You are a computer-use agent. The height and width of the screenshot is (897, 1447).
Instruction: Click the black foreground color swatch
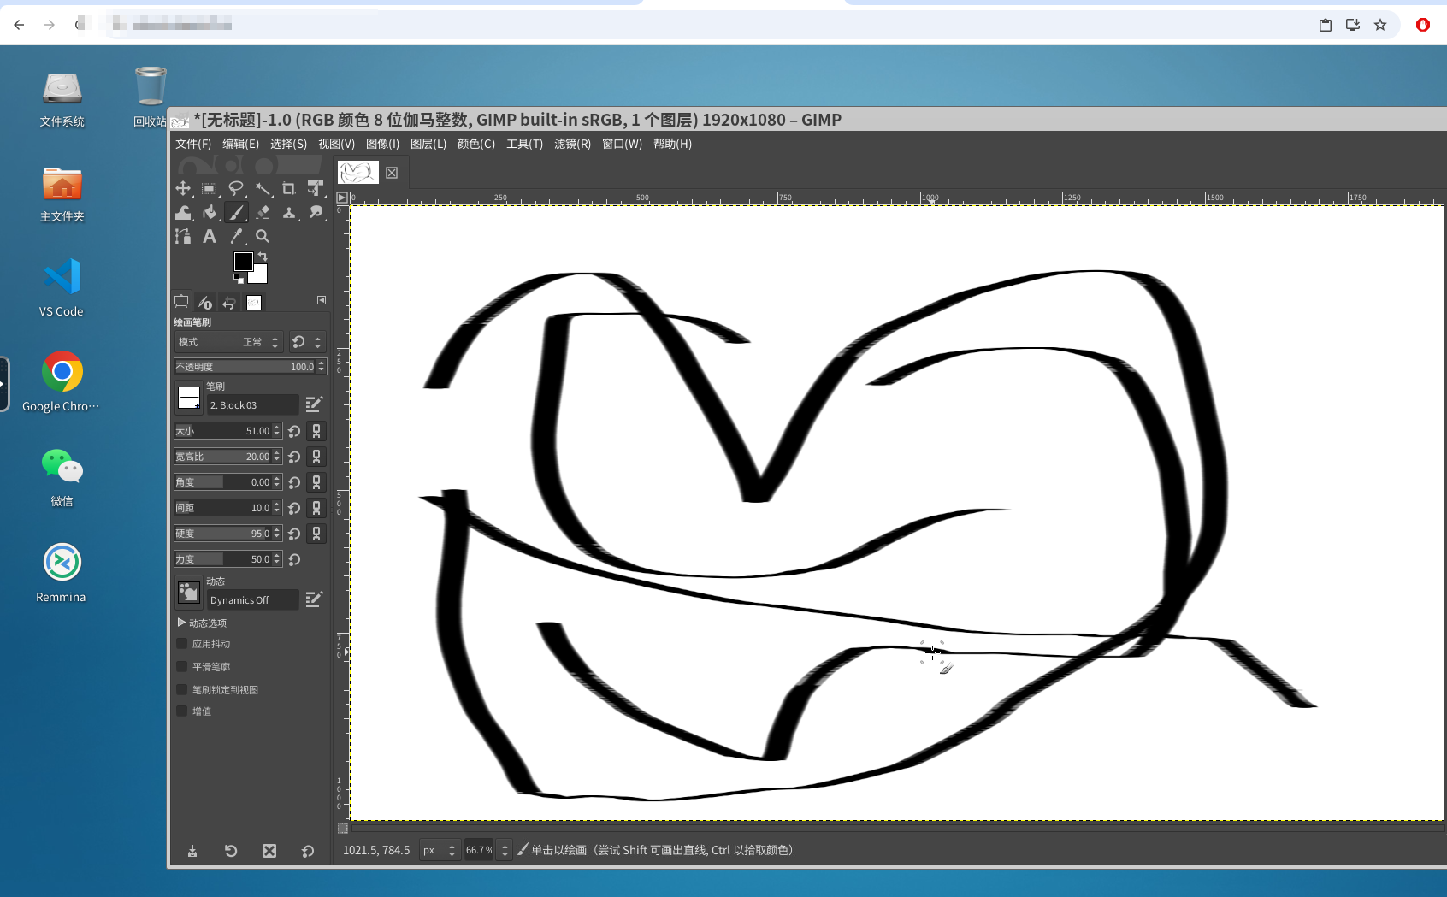tap(243, 262)
